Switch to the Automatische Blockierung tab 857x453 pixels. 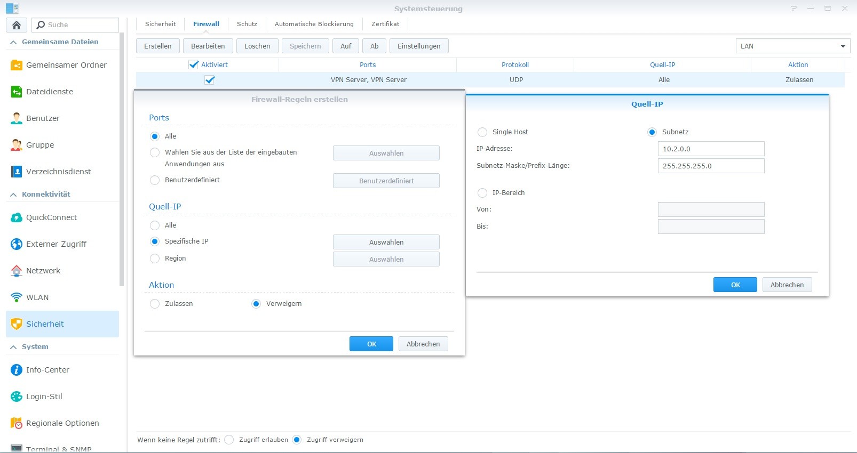click(314, 24)
